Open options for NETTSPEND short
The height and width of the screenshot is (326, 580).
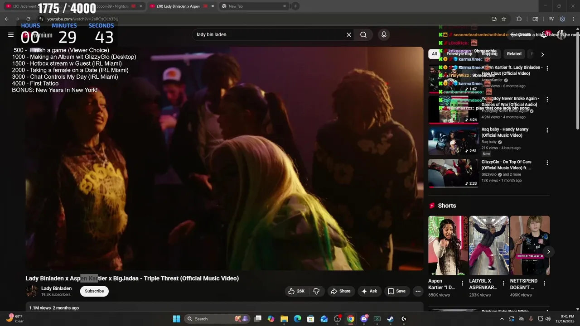click(x=544, y=283)
